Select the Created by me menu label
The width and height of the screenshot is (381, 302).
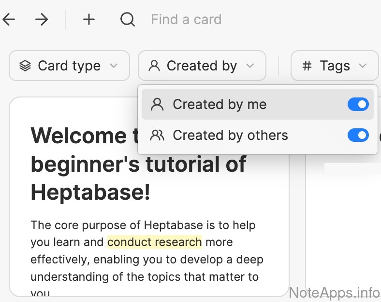pyautogui.click(x=220, y=104)
